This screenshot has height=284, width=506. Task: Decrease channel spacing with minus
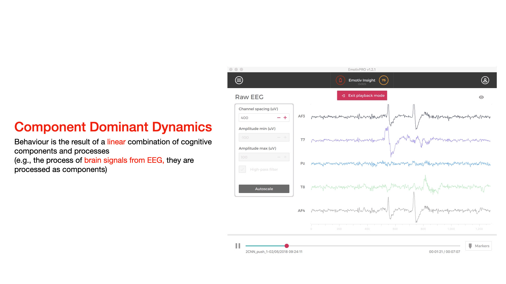click(x=279, y=118)
